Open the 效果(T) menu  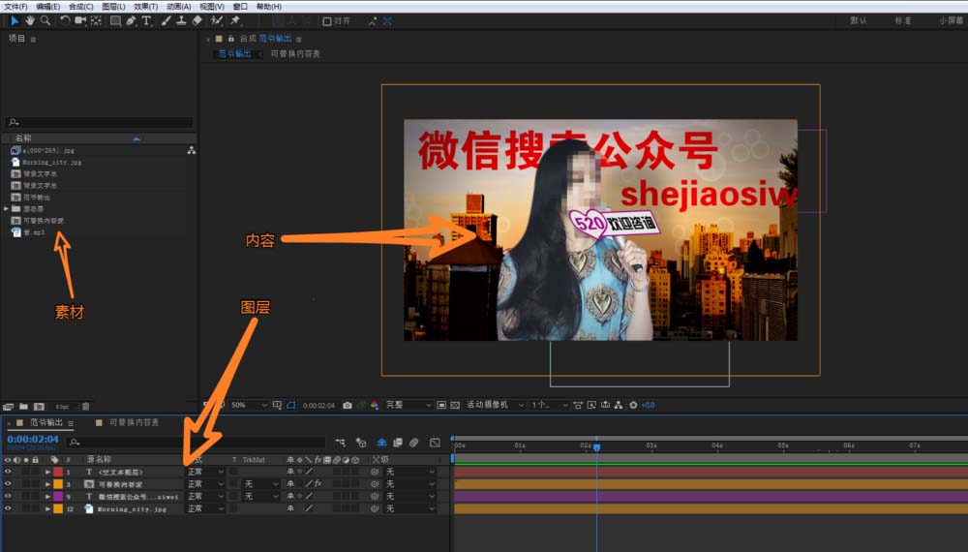pos(146,6)
